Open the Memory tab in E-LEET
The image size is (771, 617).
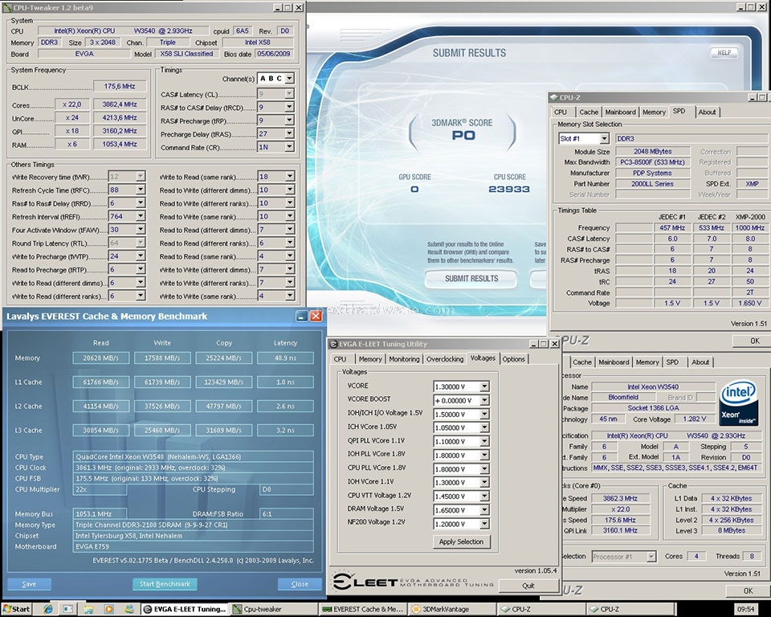(370, 359)
